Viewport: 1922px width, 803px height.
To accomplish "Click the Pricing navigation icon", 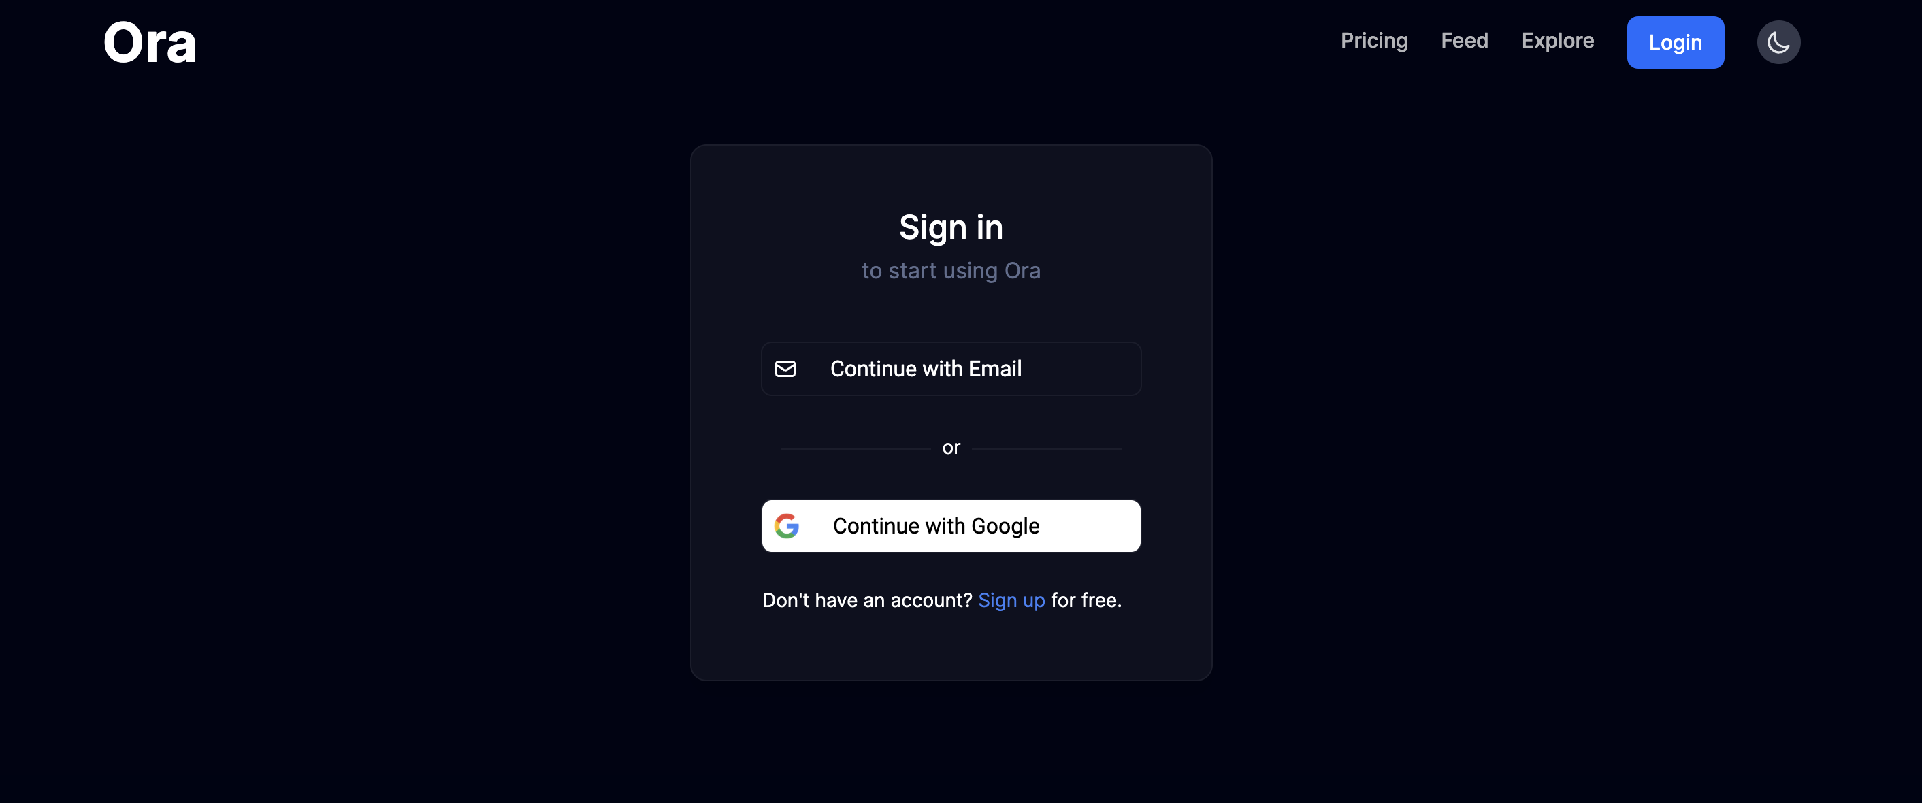I will 1373,40.
